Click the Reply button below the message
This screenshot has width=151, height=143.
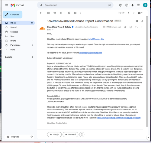click(54, 135)
